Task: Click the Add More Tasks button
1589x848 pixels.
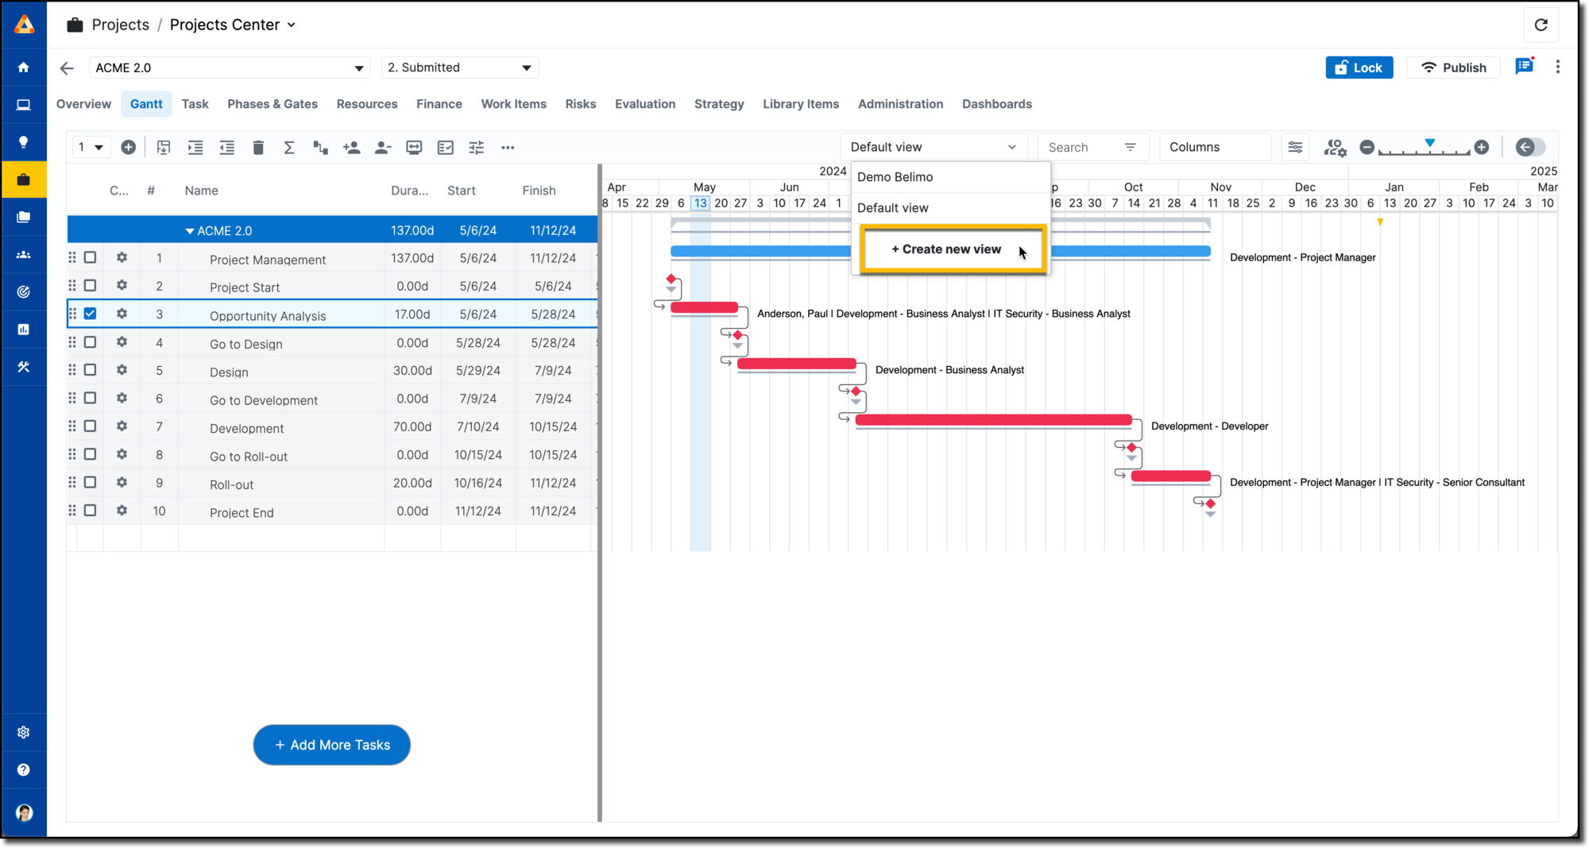Action: (332, 745)
